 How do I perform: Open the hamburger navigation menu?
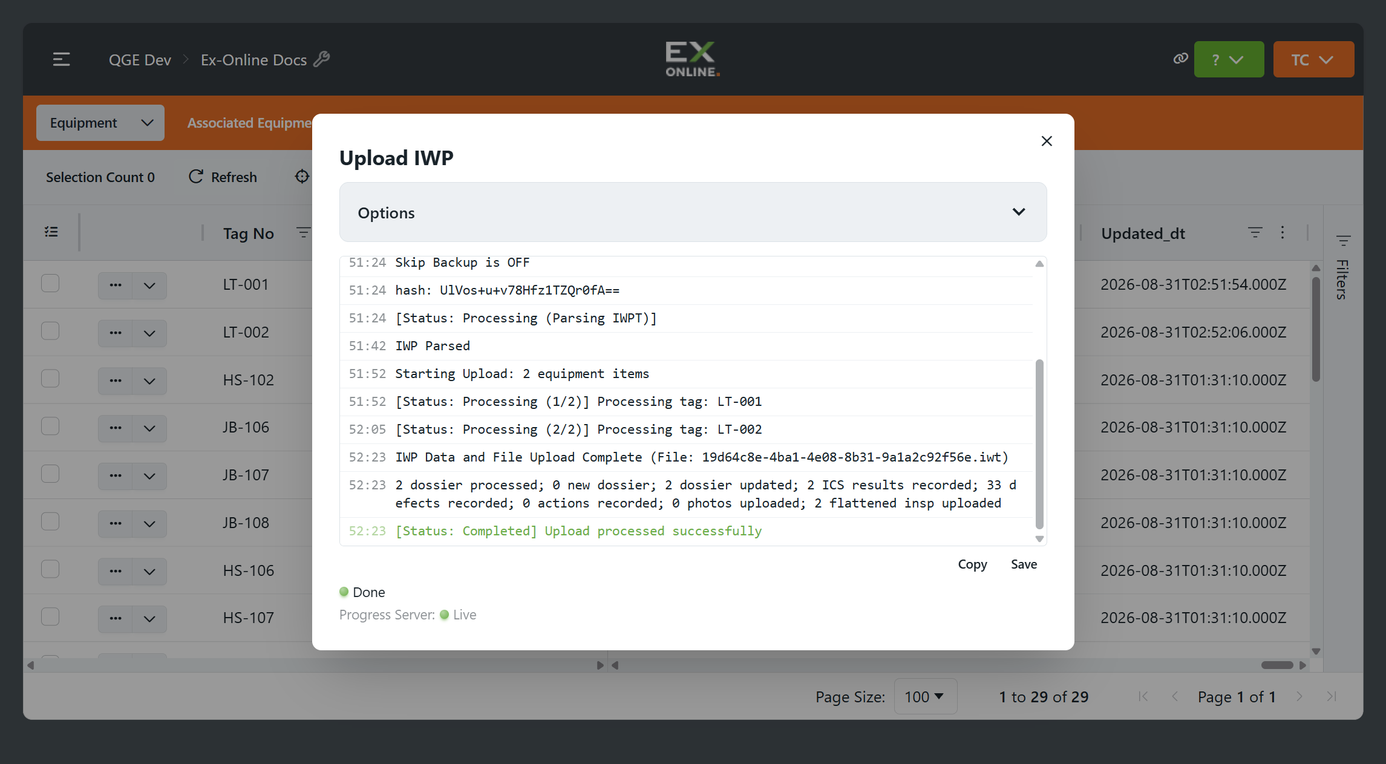pyautogui.click(x=62, y=59)
